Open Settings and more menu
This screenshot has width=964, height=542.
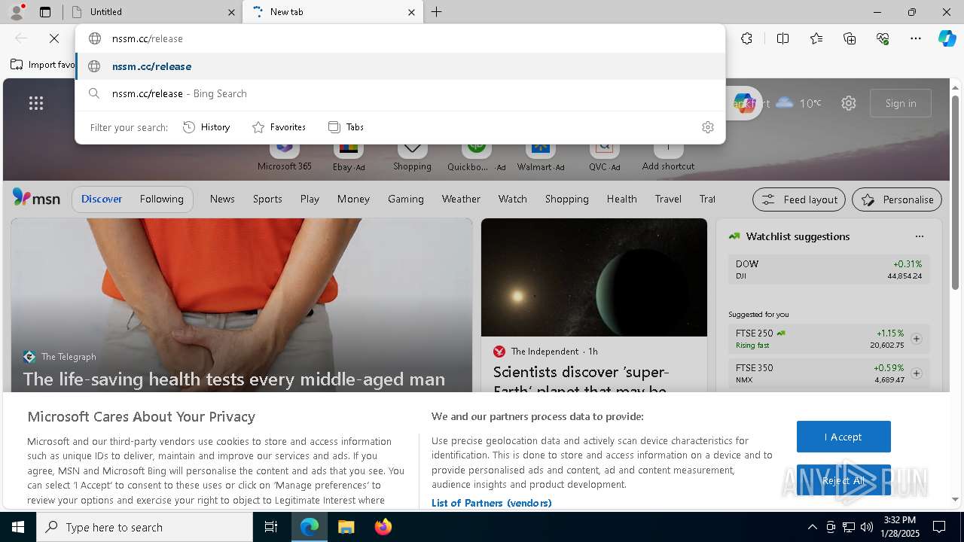[916, 38]
